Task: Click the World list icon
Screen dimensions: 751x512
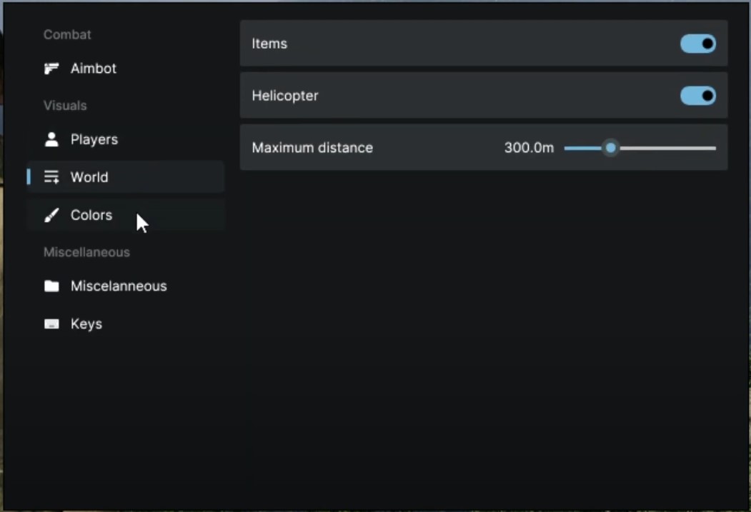Action: (x=51, y=177)
